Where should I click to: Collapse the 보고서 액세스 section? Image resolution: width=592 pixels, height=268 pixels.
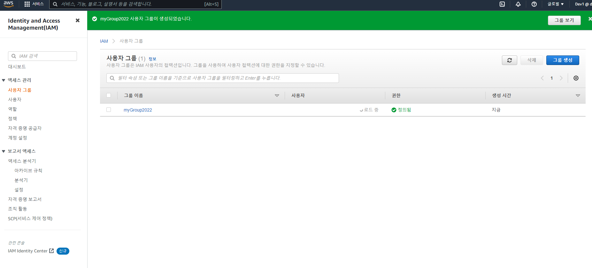click(x=4, y=151)
